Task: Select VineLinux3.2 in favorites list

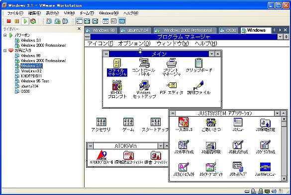Action: (31, 71)
